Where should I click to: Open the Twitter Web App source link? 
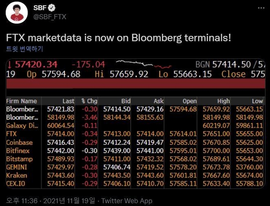click(x=127, y=201)
